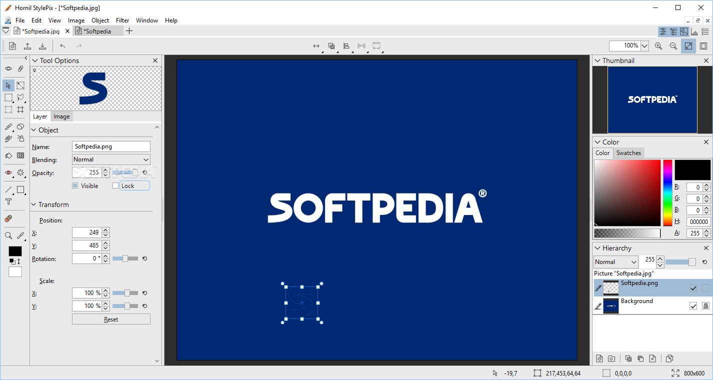Collapse the Transform section
Image resolution: width=713 pixels, height=380 pixels.
pos(34,204)
